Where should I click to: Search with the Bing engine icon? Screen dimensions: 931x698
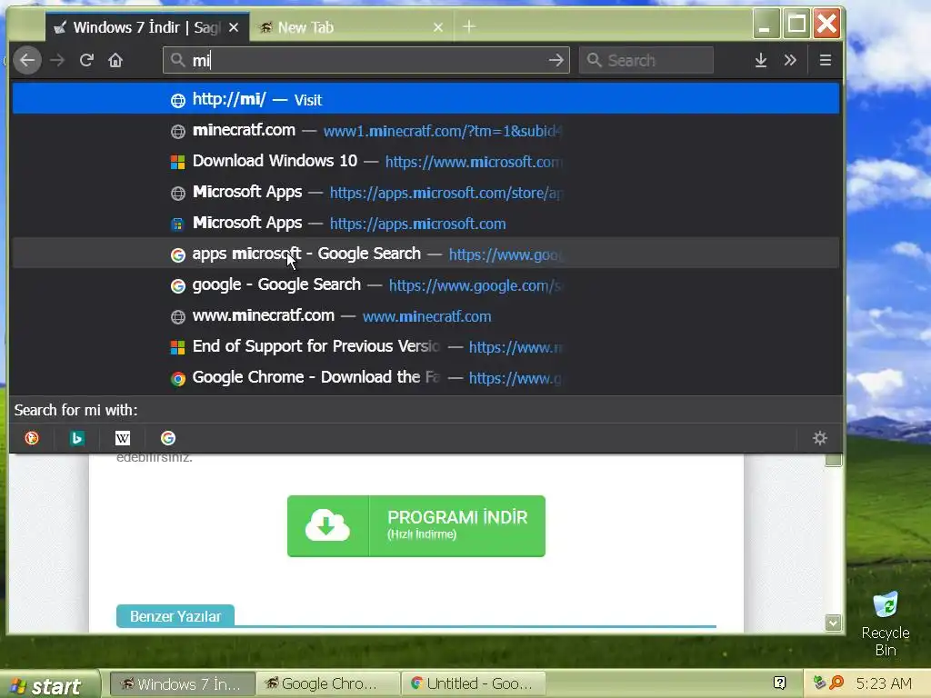pyautogui.click(x=77, y=438)
